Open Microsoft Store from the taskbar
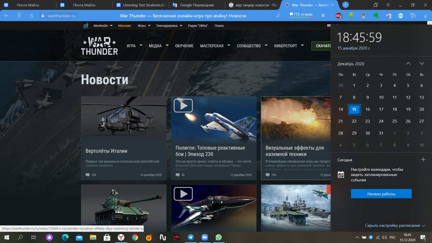The height and width of the screenshot is (243, 432). (107, 238)
